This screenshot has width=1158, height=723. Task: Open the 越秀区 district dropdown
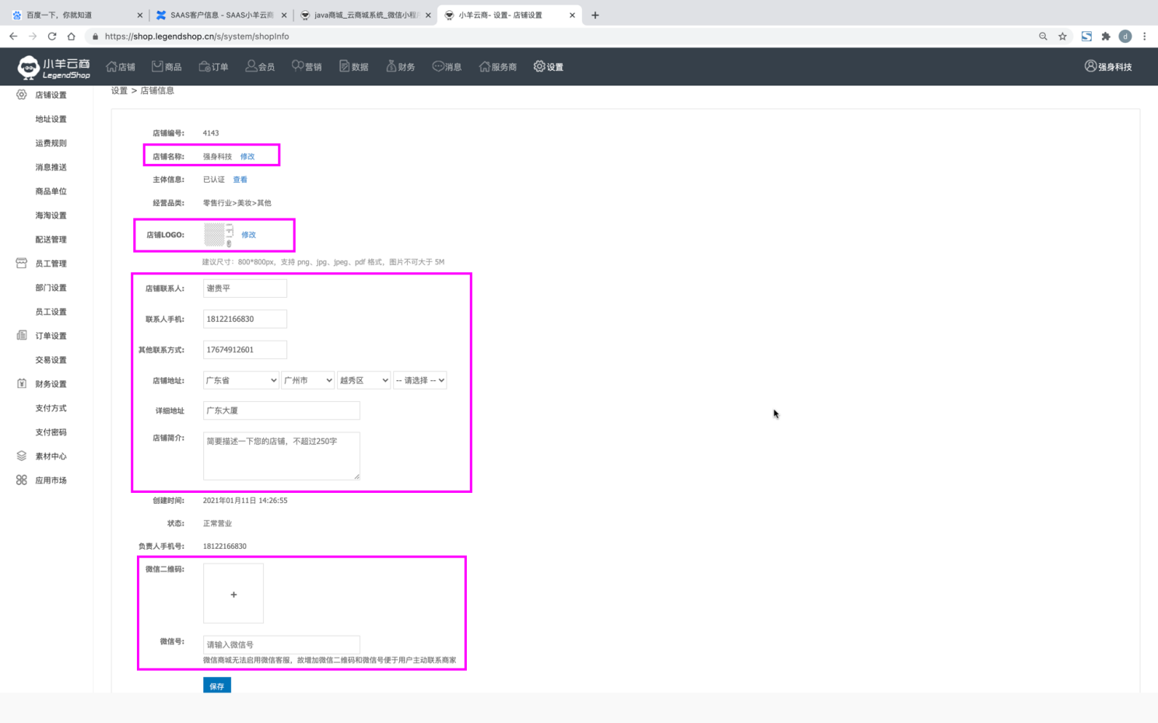coord(363,380)
